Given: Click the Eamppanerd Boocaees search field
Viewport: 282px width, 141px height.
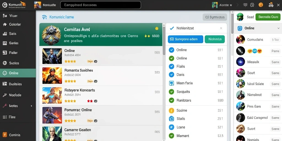Looking at the screenshot, I should pos(101,5).
